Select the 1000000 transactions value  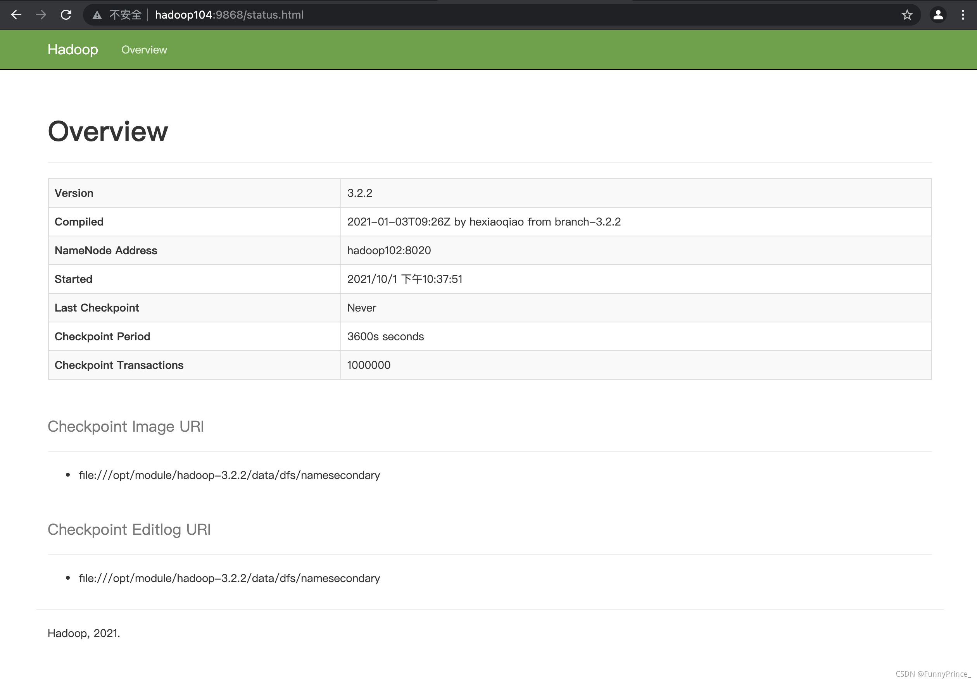point(369,365)
